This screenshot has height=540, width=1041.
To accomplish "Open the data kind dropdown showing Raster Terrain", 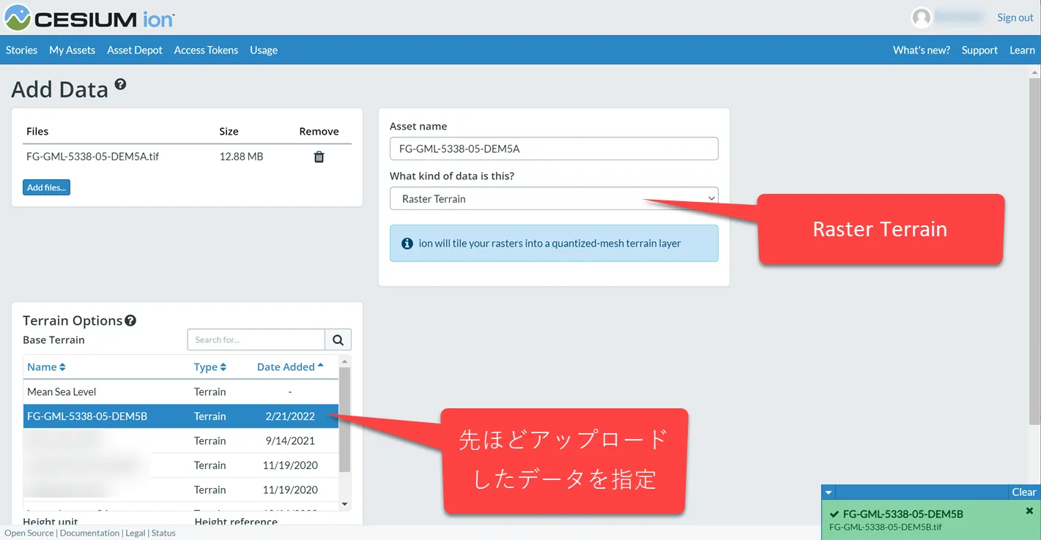I will (x=554, y=198).
